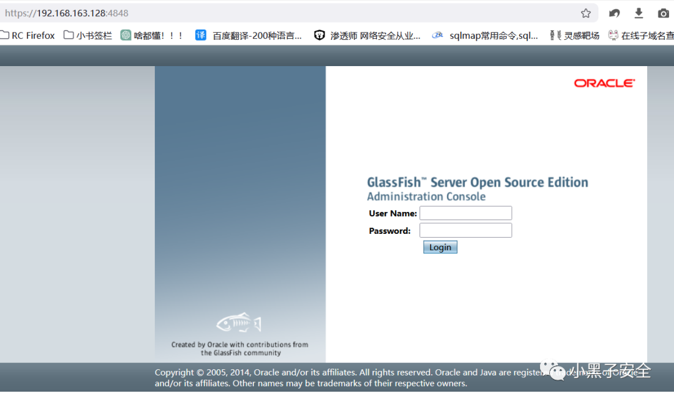Click the 在线子域名 bookmark favicon
The width and height of the screenshot is (674, 401).
pos(613,35)
